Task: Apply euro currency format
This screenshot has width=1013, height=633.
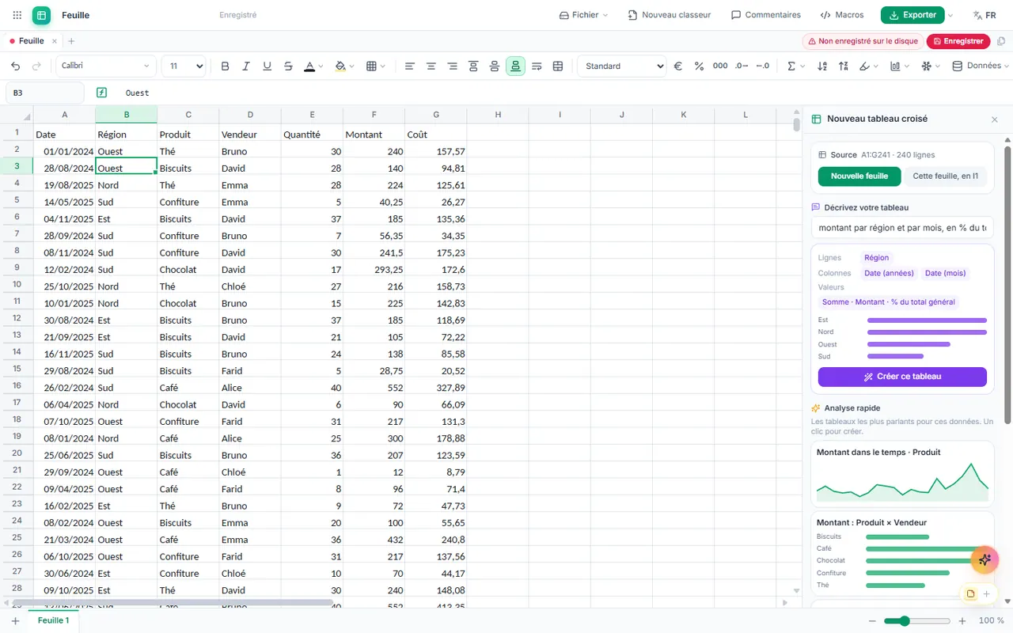Action: [x=678, y=66]
